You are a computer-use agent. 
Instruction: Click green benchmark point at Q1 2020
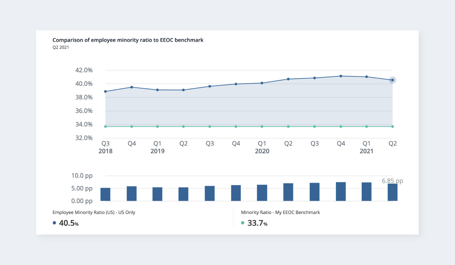pyautogui.click(x=262, y=126)
